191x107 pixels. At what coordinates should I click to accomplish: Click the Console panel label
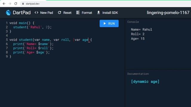pos(133,22)
